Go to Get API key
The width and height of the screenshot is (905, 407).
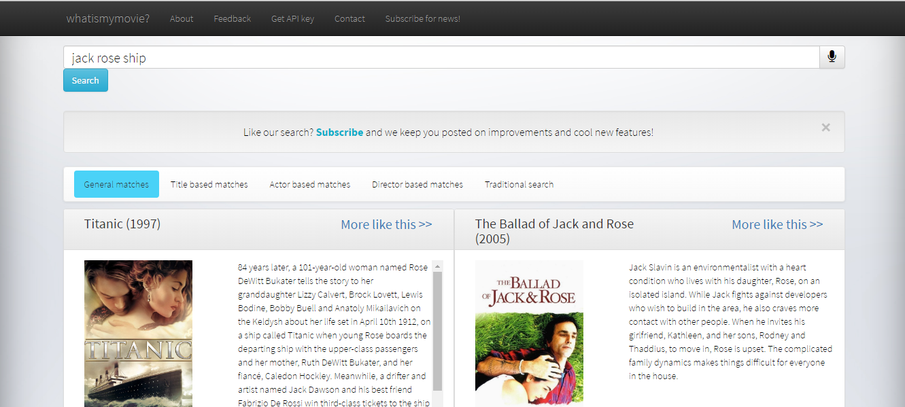pyautogui.click(x=292, y=18)
